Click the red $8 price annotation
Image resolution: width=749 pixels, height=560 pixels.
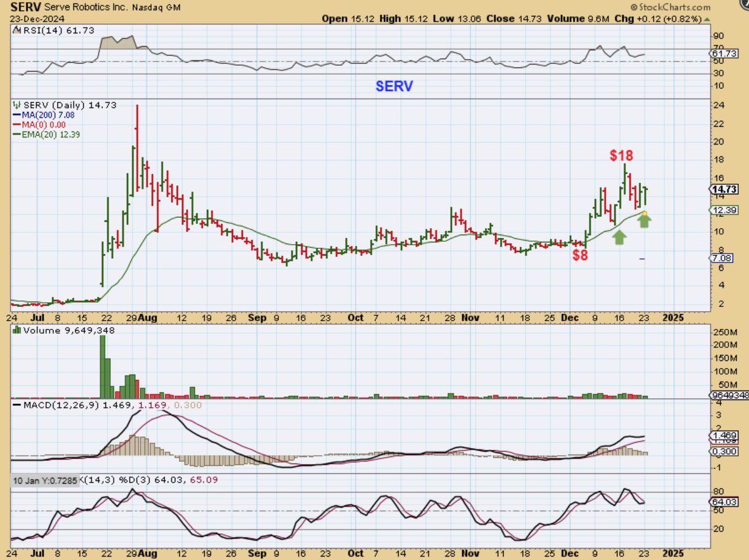point(579,255)
